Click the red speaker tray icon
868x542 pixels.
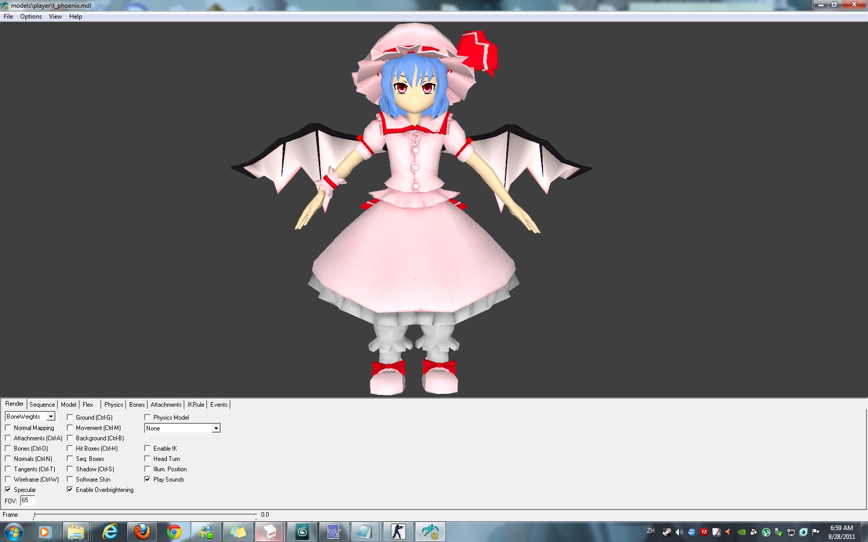(729, 532)
